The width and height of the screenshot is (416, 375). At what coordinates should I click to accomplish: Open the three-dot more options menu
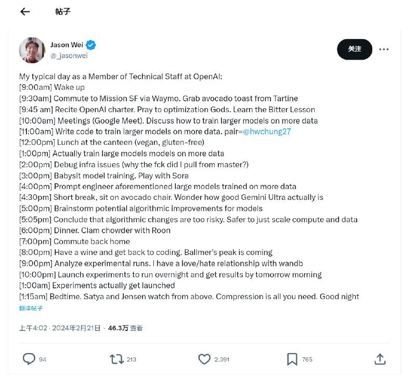point(384,49)
